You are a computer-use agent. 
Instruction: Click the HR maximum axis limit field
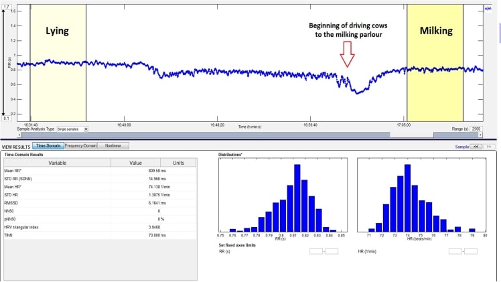[x=471, y=251]
